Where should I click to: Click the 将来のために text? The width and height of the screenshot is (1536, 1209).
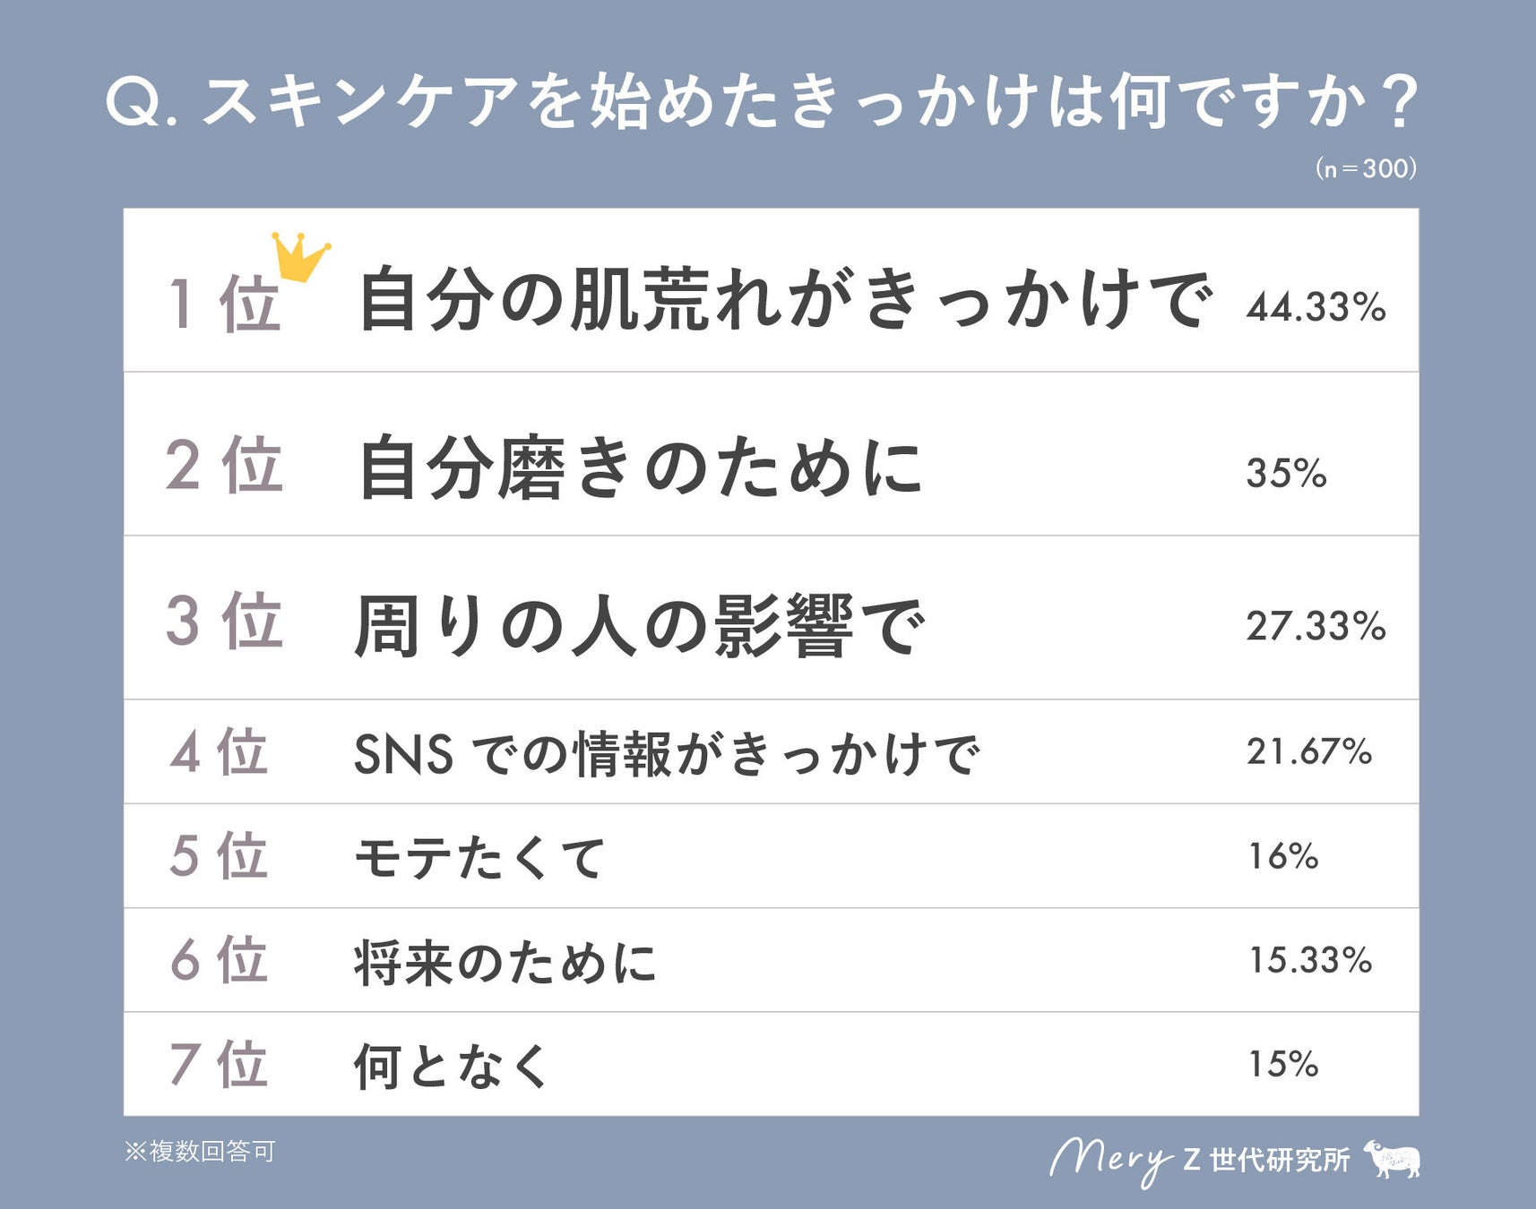505,963
